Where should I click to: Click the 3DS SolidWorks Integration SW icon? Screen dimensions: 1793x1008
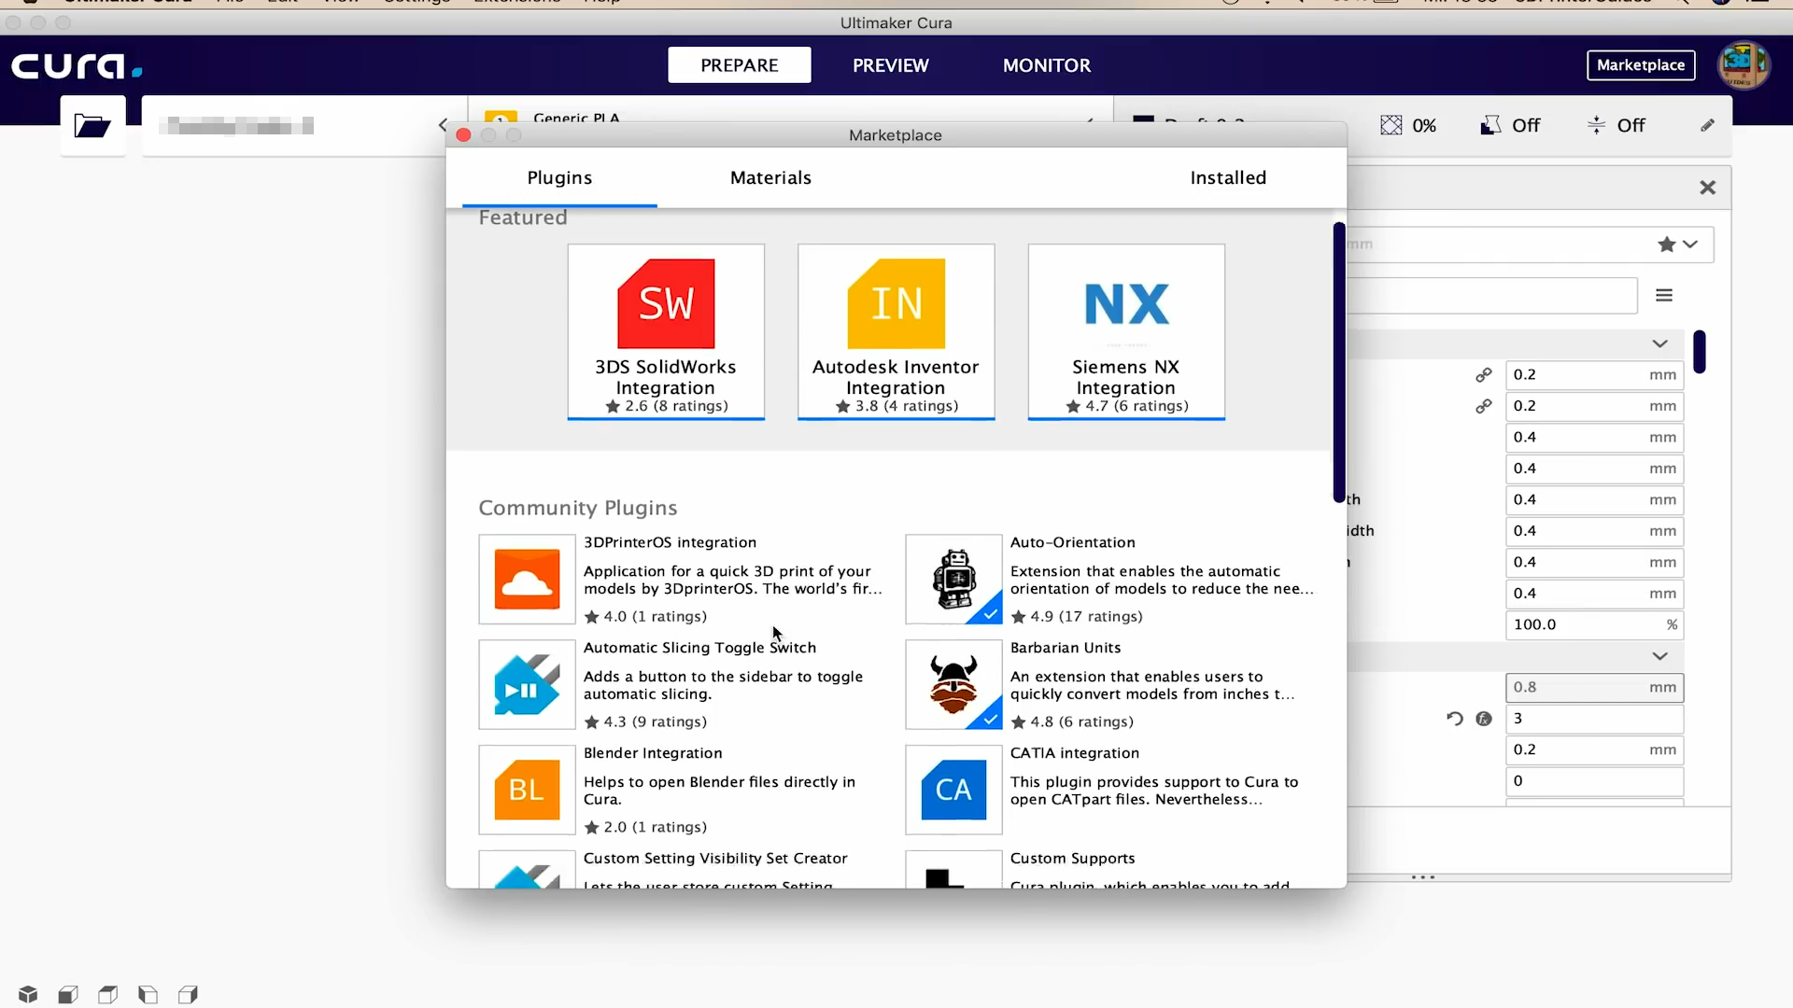pyautogui.click(x=666, y=303)
